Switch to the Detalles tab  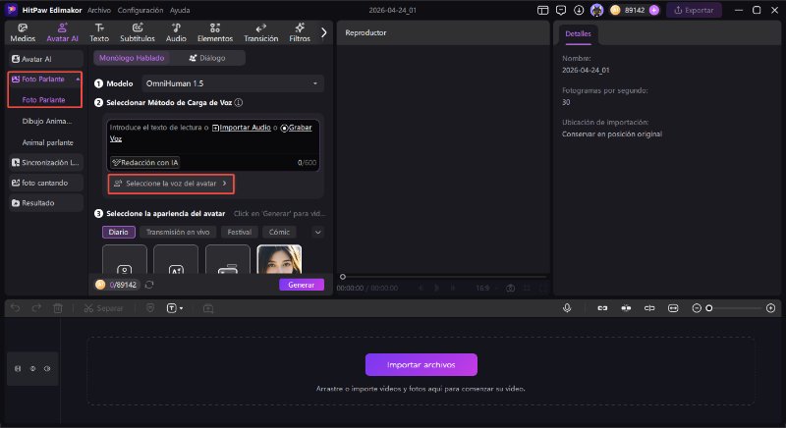pyautogui.click(x=578, y=33)
